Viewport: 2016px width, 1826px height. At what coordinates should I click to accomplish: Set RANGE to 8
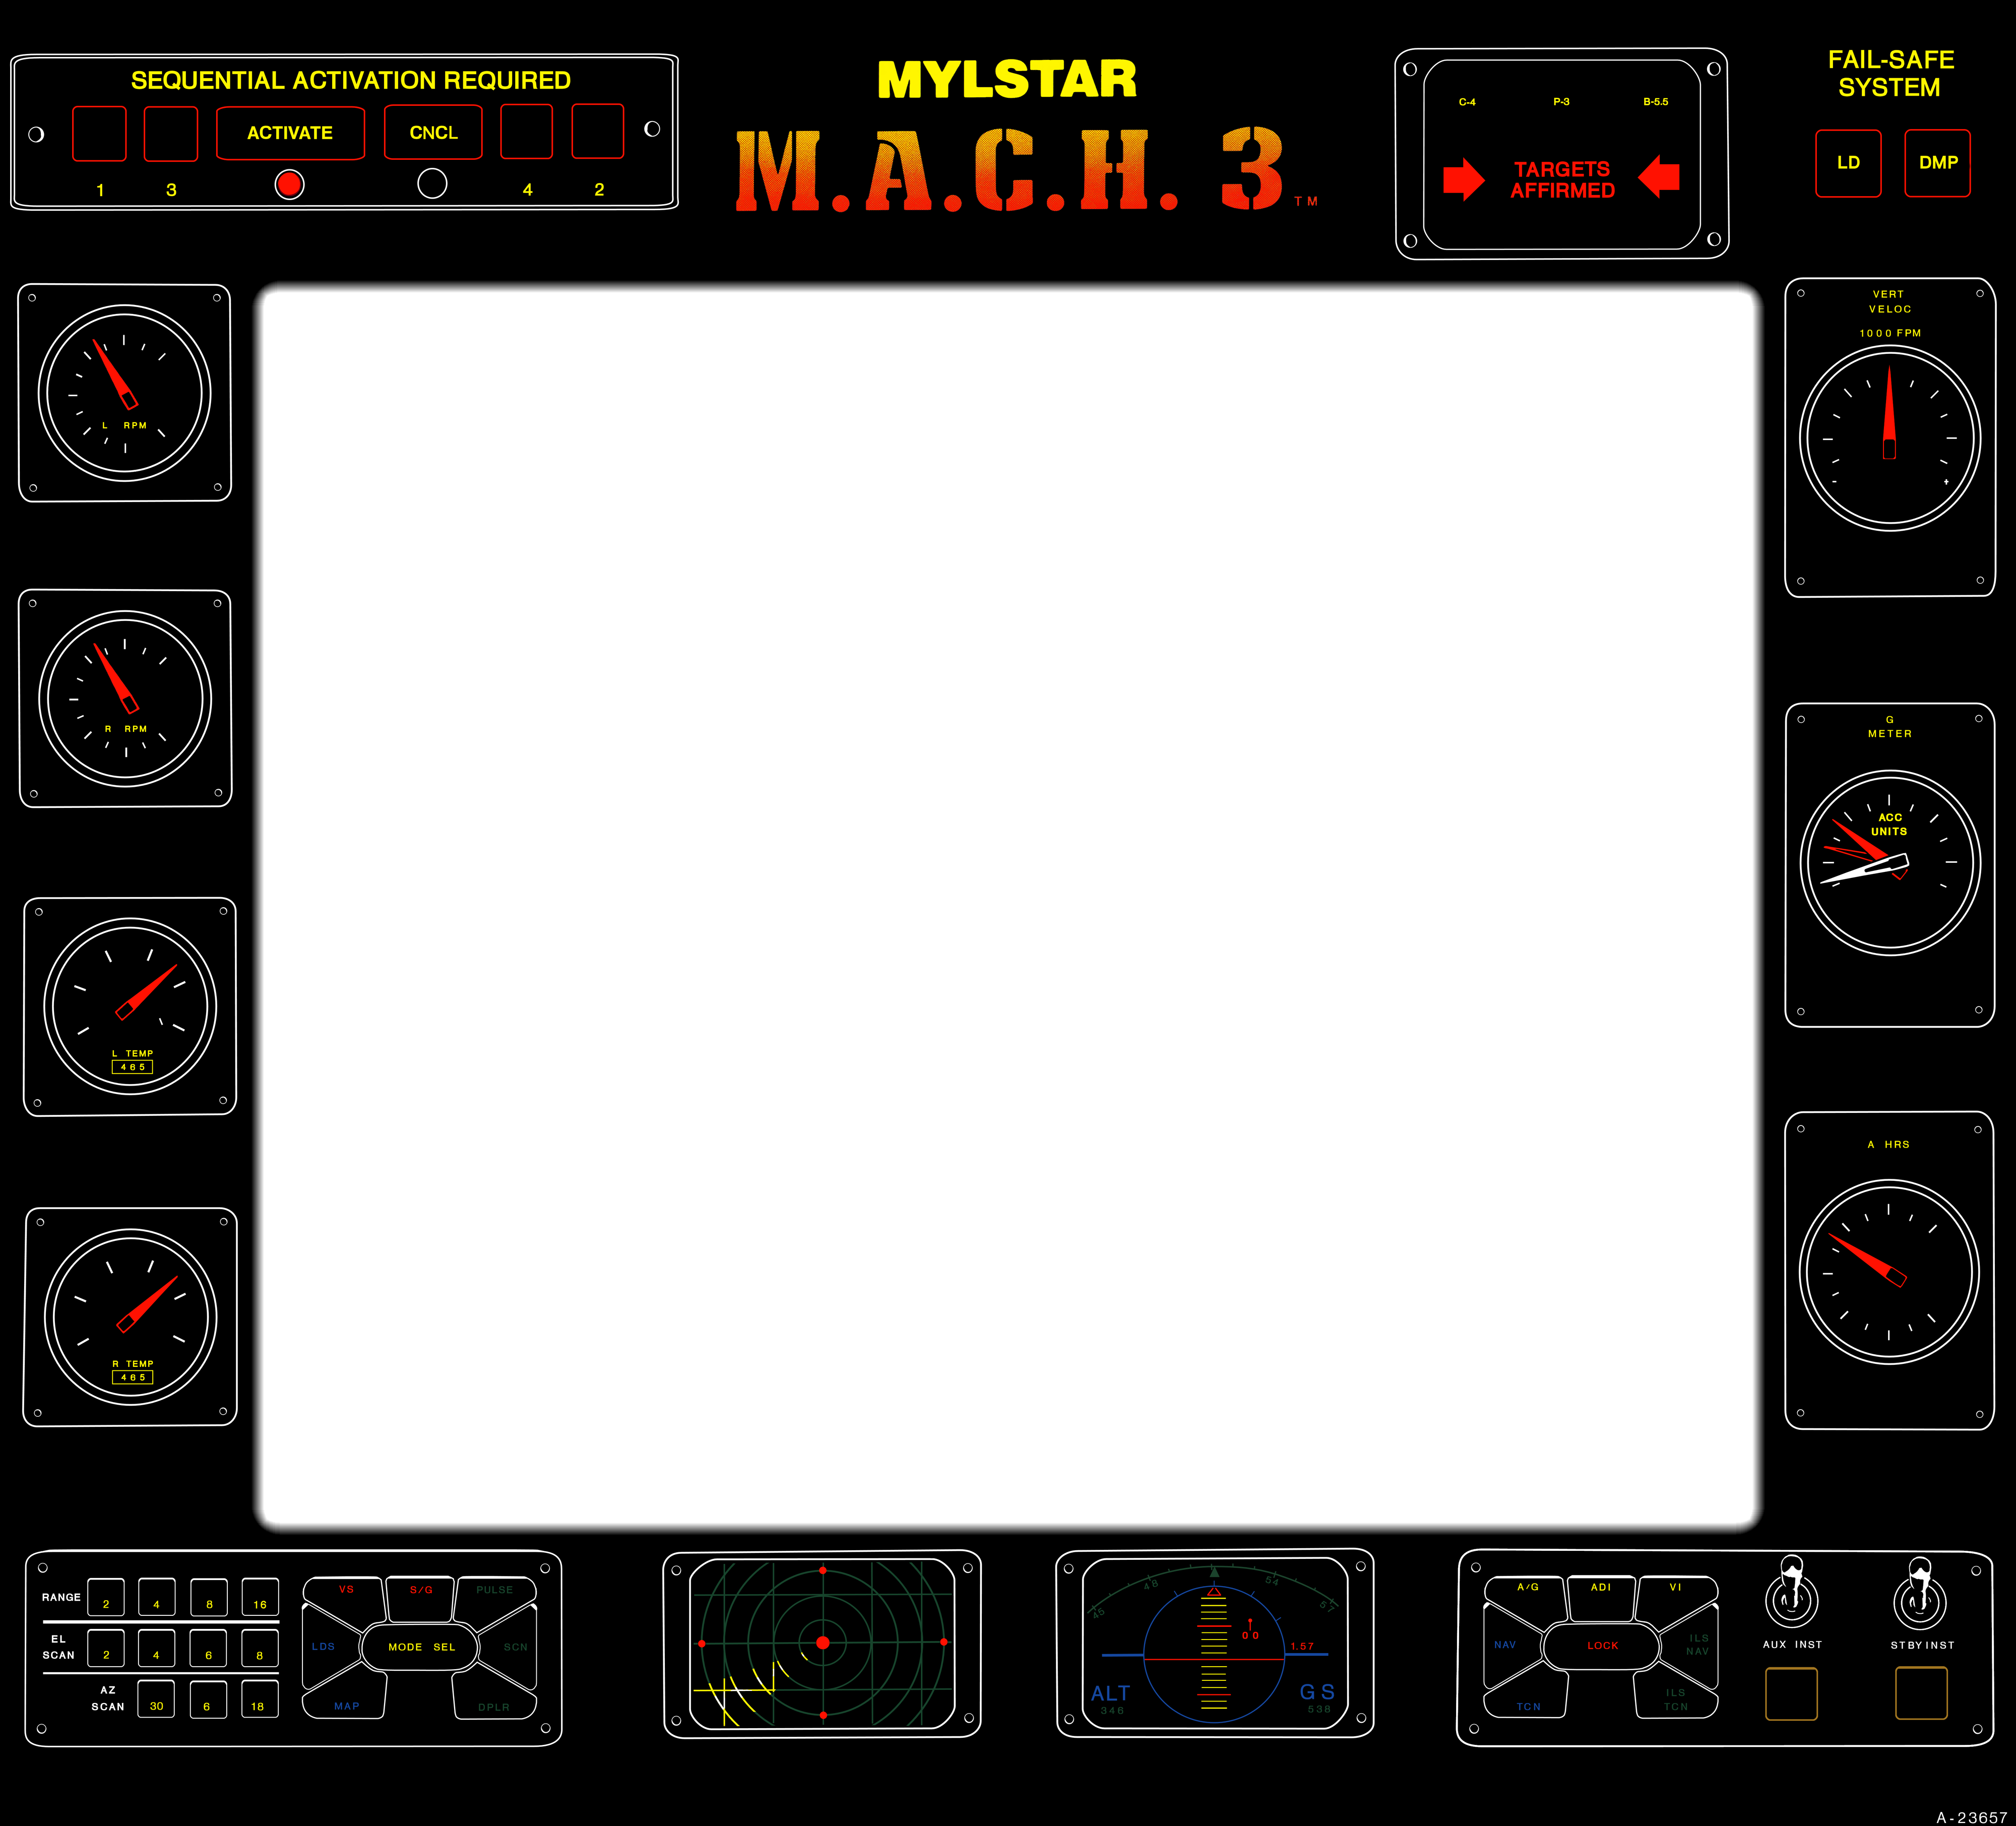(x=209, y=1597)
